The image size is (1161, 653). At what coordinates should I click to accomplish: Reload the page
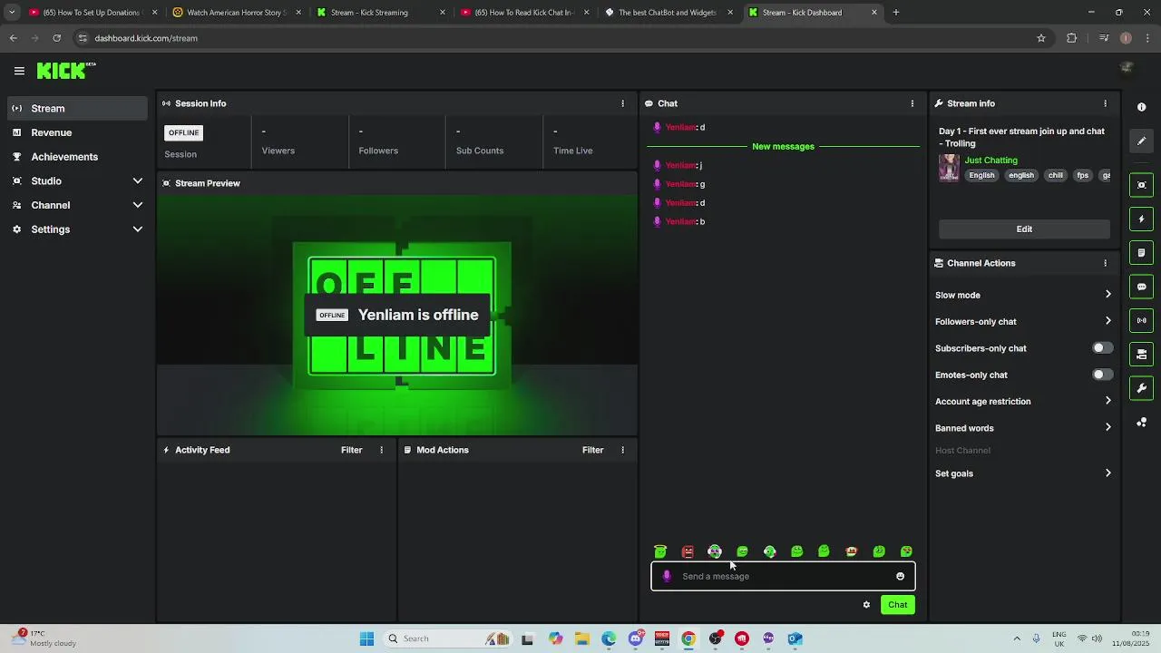click(56, 38)
